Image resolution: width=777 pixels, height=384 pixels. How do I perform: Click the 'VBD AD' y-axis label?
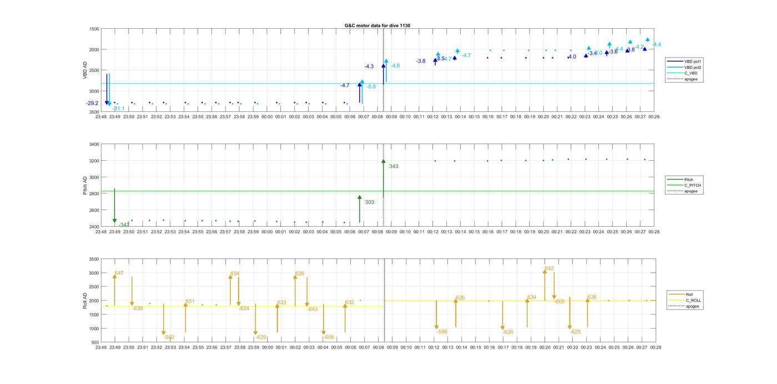pos(85,70)
